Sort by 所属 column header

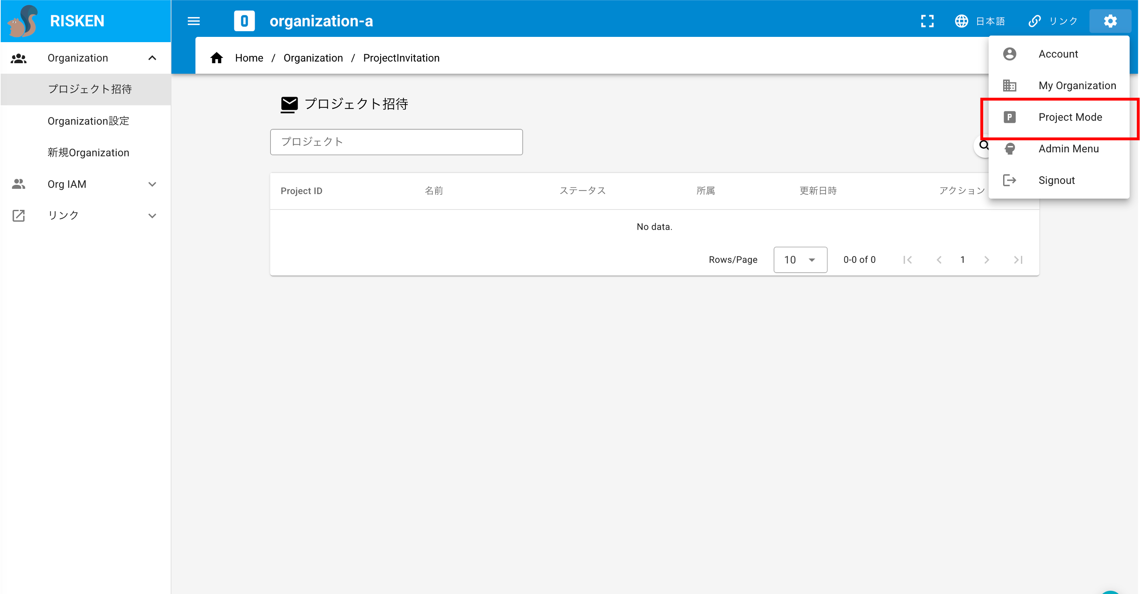(x=706, y=191)
